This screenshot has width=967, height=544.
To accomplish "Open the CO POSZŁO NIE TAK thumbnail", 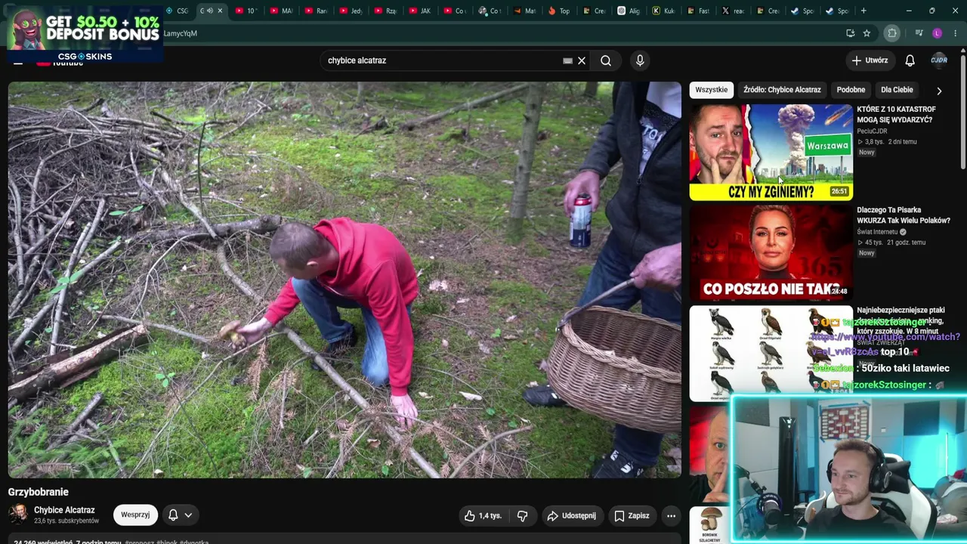I will point(771,253).
